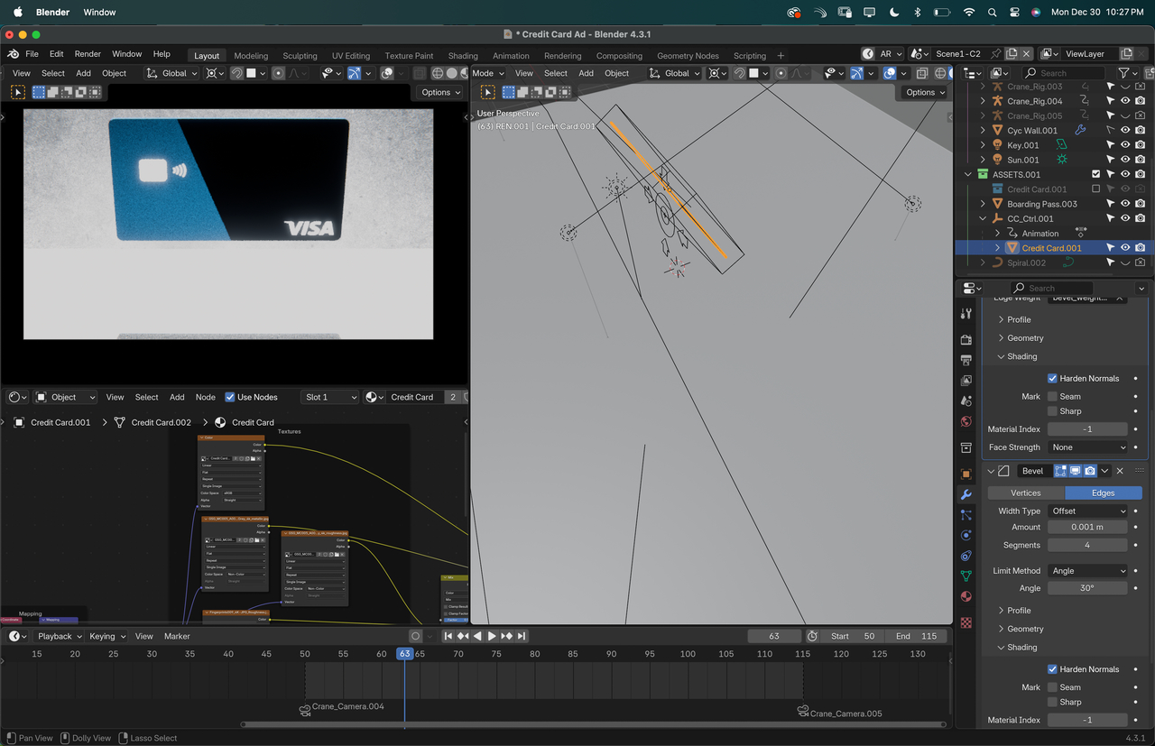Enable Mark Seam in Bevel modifier
Screen dimensions: 1155x746
point(1052,687)
